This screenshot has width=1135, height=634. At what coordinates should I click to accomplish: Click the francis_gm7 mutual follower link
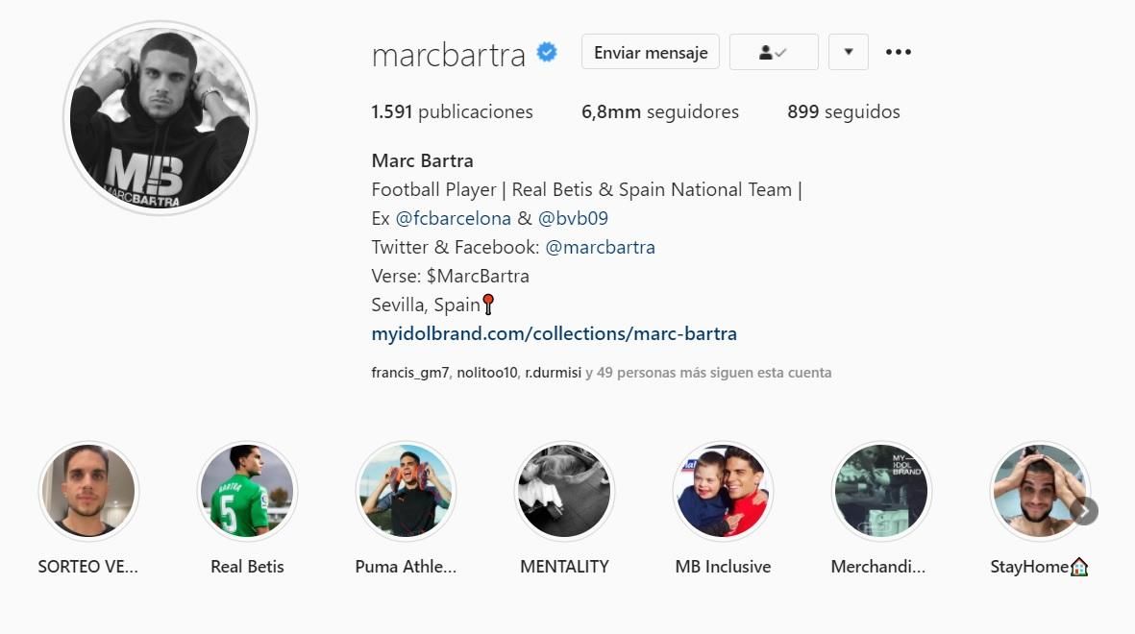[409, 373]
